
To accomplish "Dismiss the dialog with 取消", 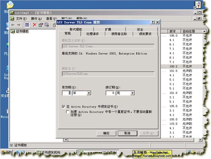I will 127,133.
